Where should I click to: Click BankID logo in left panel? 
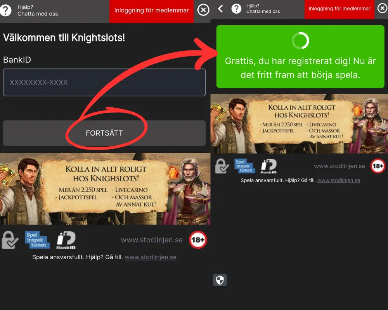(66, 240)
